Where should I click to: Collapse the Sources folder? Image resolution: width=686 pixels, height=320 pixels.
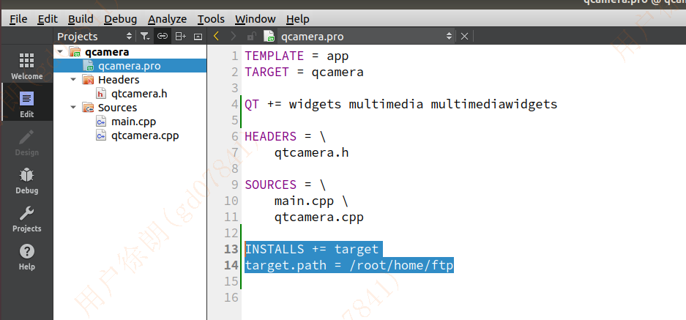click(x=73, y=108)
